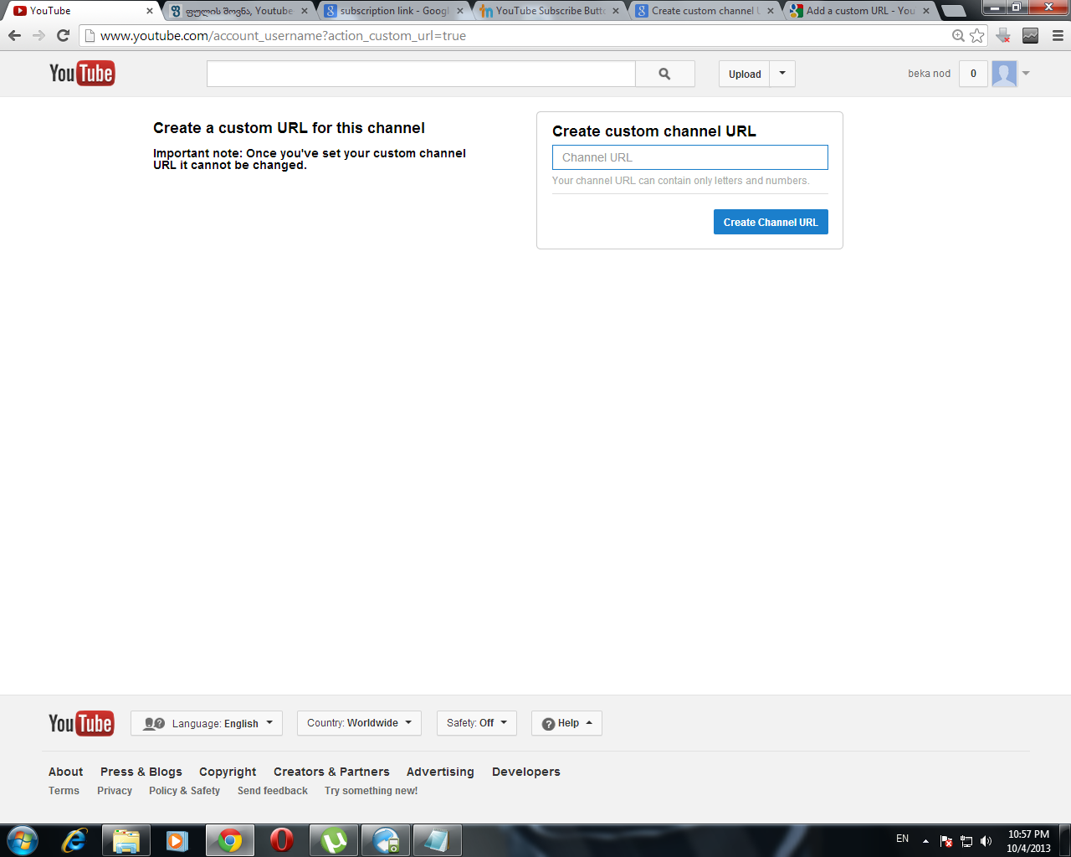Bookmark this page with the star icon
This screenshot has height=857, width=1071.
[976, 36]
